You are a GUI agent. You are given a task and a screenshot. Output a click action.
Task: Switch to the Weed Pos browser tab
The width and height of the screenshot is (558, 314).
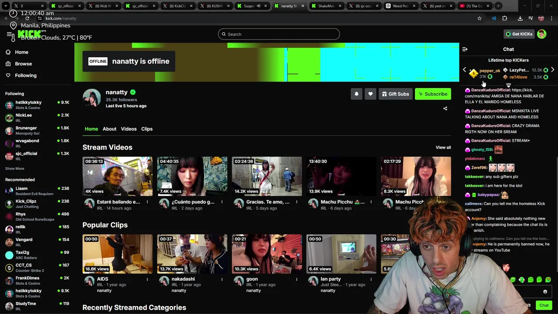click(x=401, y=6)
